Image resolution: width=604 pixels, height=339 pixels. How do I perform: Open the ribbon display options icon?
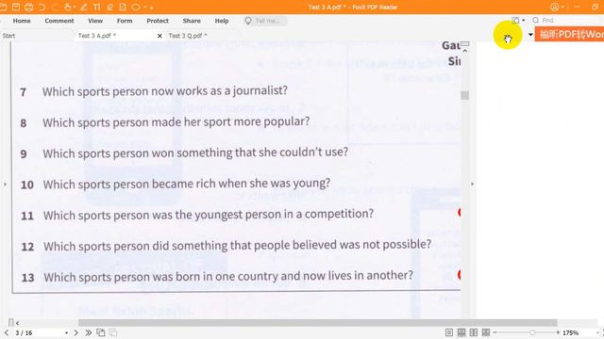[515, 21]
